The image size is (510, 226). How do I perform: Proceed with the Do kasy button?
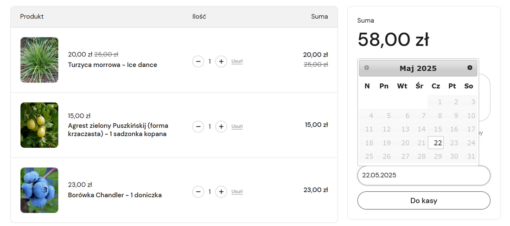point(423,201)
